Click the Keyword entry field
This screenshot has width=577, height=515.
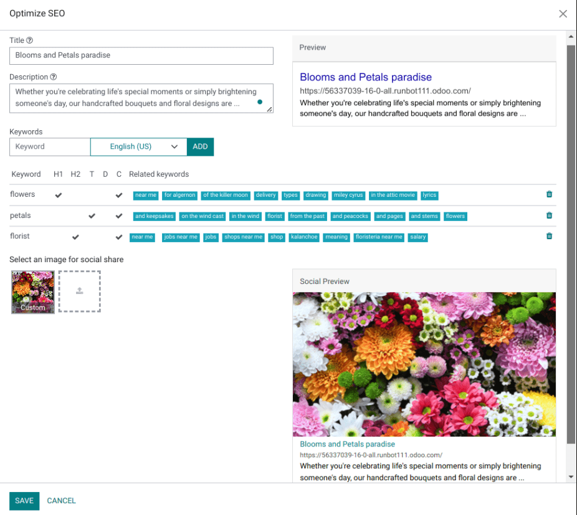[49, 146]
